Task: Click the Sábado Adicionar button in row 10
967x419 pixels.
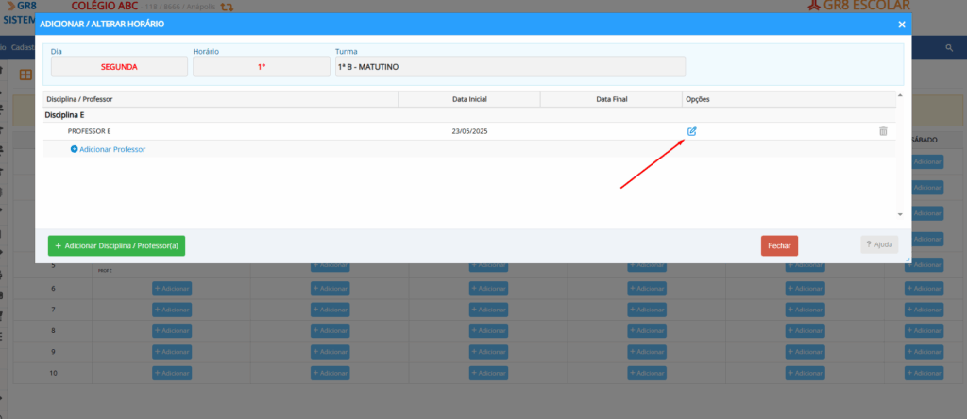Action: (924, 374)
